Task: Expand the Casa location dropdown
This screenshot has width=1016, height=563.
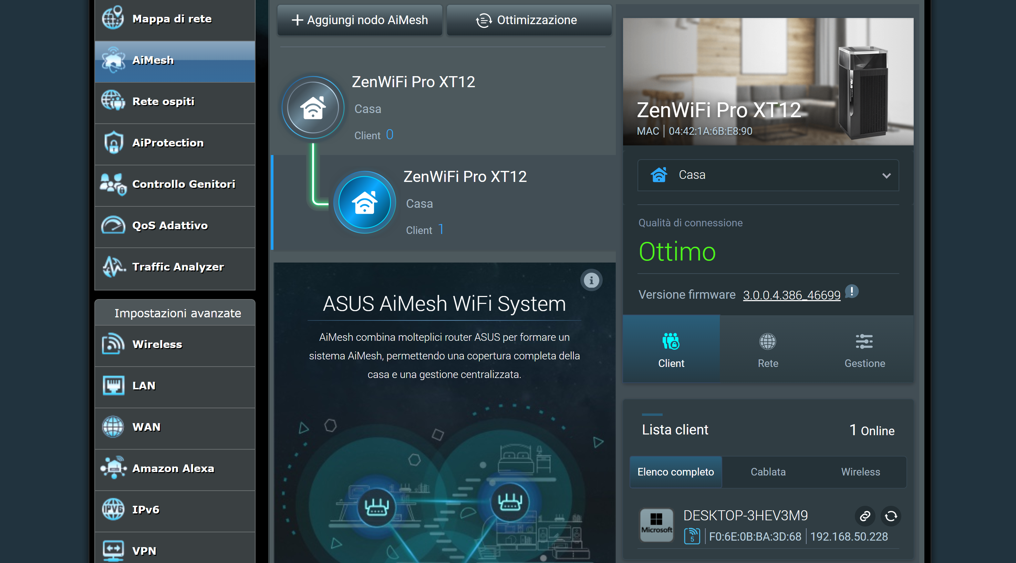Action: [x=768, y=175]
